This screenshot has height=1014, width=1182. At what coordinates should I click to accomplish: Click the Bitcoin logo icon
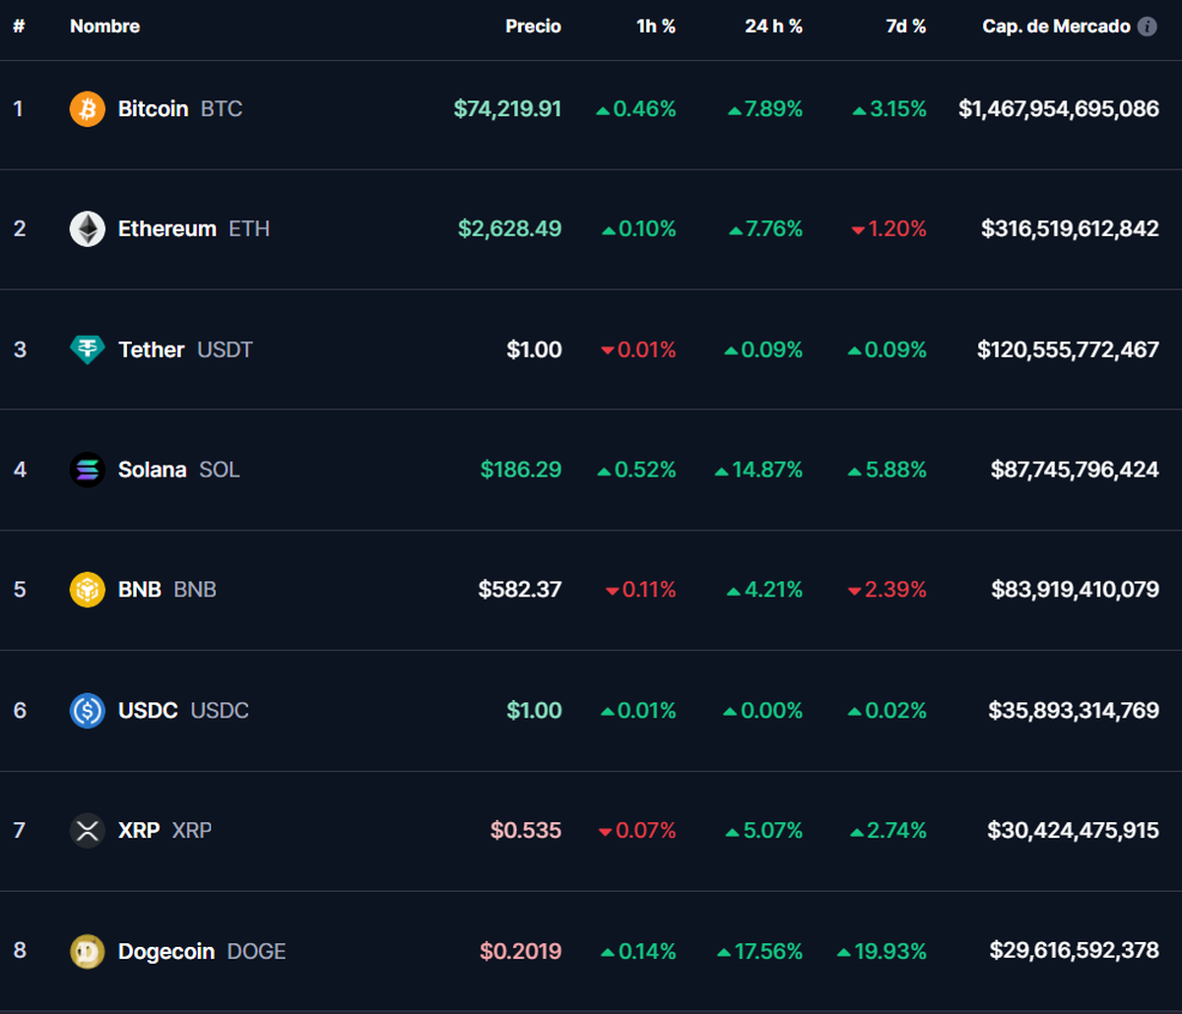point(87,109)
